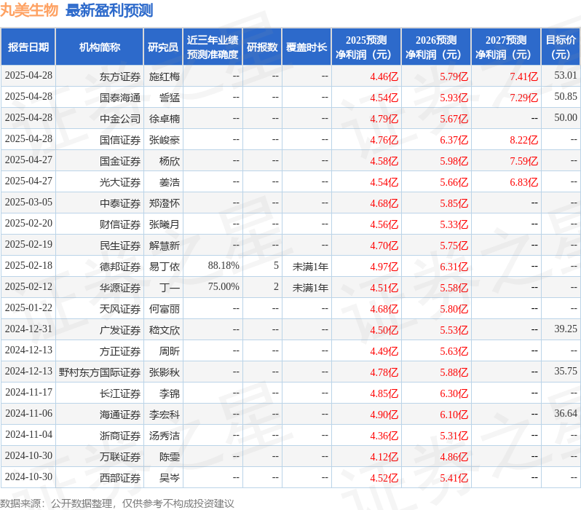Screen dimensions: 581x510
Task: Click the 6.83亿 2027 forecast value
Action: [x=523, y=182]
